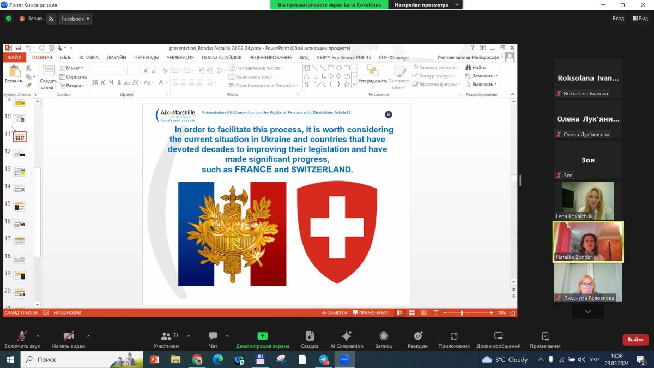Adjust the PowerPoint zoom slider
Image resolution: width=654 pixels, height=368 pixels.
pyautogui.click(x=462, y=313)
